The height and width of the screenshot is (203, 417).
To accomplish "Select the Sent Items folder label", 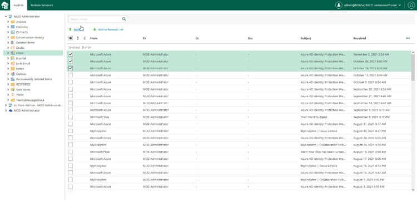I will (x=23, y=90).
